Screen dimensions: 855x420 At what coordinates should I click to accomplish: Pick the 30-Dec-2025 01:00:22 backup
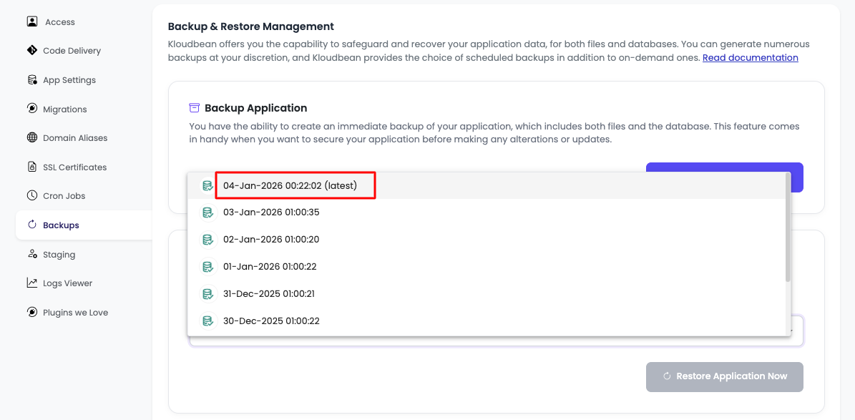(271, 321)
